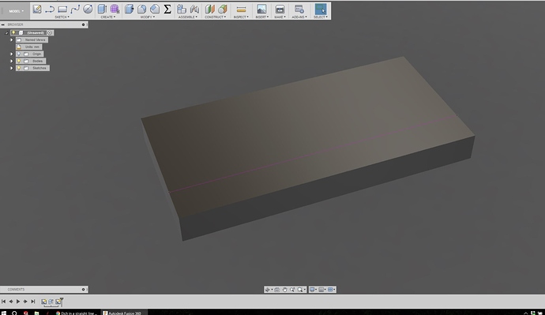Step timeline back one feature
The height and width of the screenshot is (315, 545).
(11, 302)
